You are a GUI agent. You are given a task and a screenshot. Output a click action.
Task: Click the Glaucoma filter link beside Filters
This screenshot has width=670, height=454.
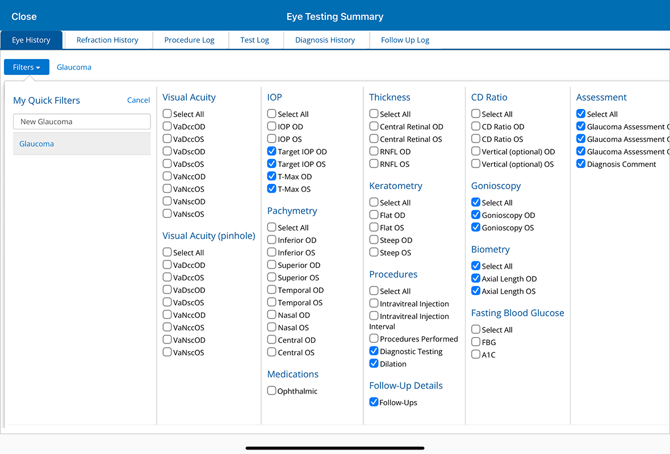pyautogui.click(x=74, y=67)
